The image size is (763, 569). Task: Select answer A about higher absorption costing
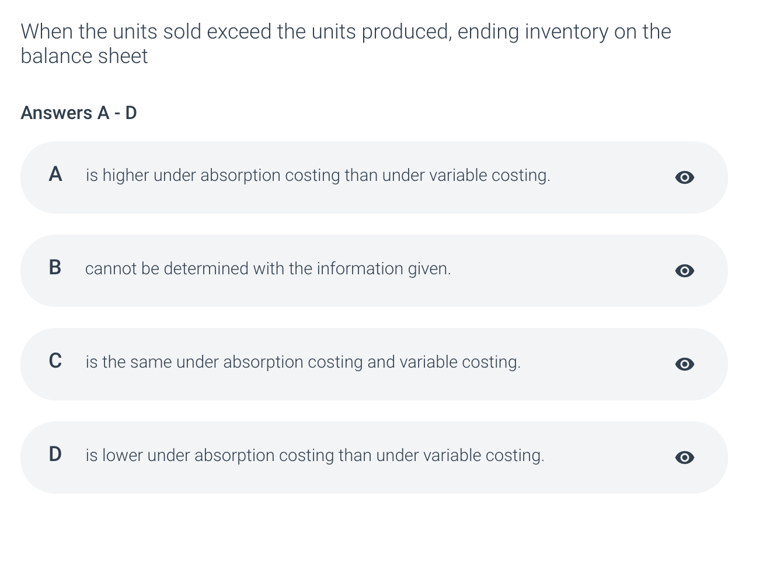click(x=318, y=175)
